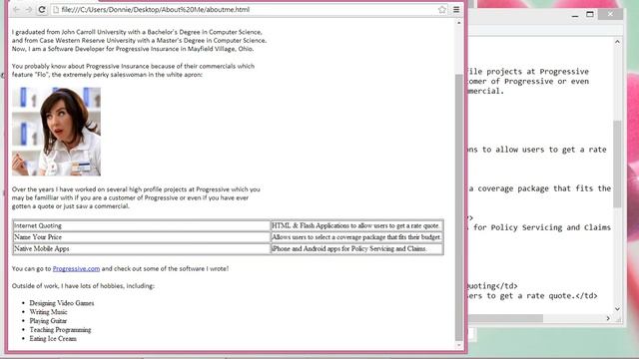Click the "Eating Ice Cream" list item
This screenshot has width=639, height=359.
pos(53,339)
